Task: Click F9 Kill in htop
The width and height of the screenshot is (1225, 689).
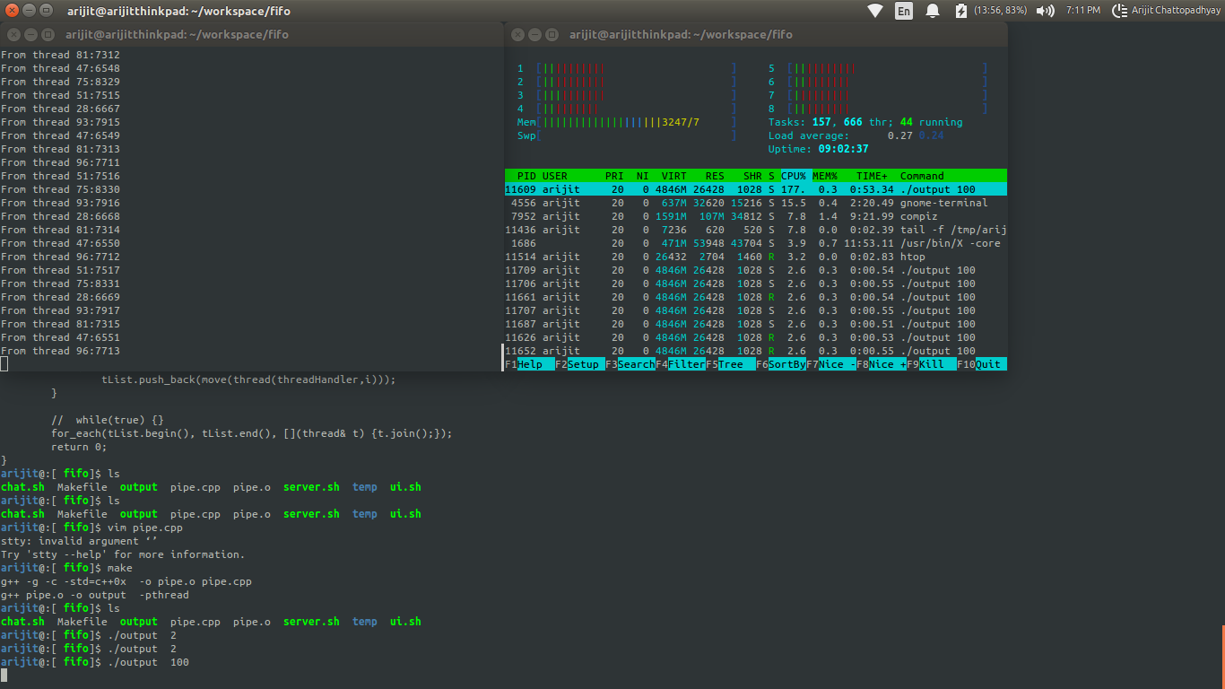Action: tap(931, 364)
